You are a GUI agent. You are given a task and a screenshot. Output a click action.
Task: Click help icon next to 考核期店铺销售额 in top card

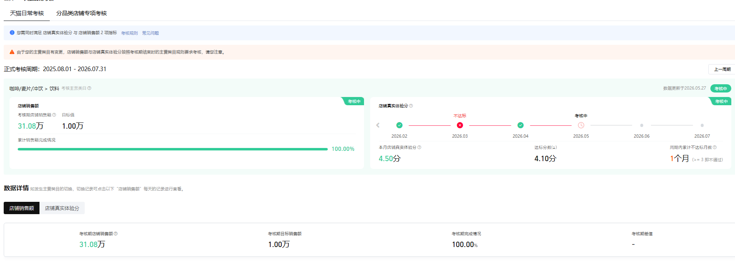pos(54,115)
